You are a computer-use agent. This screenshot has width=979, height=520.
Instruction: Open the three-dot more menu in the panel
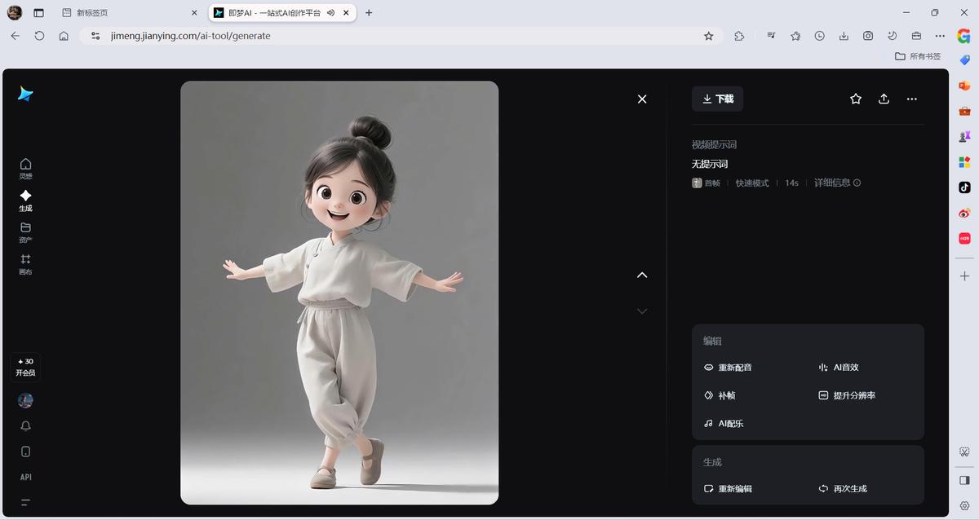coord(912,99)
